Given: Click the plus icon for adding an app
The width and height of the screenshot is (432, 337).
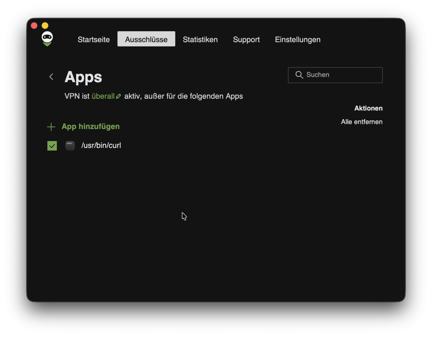Looking at the screenshot, I should [x=51, y=127].
